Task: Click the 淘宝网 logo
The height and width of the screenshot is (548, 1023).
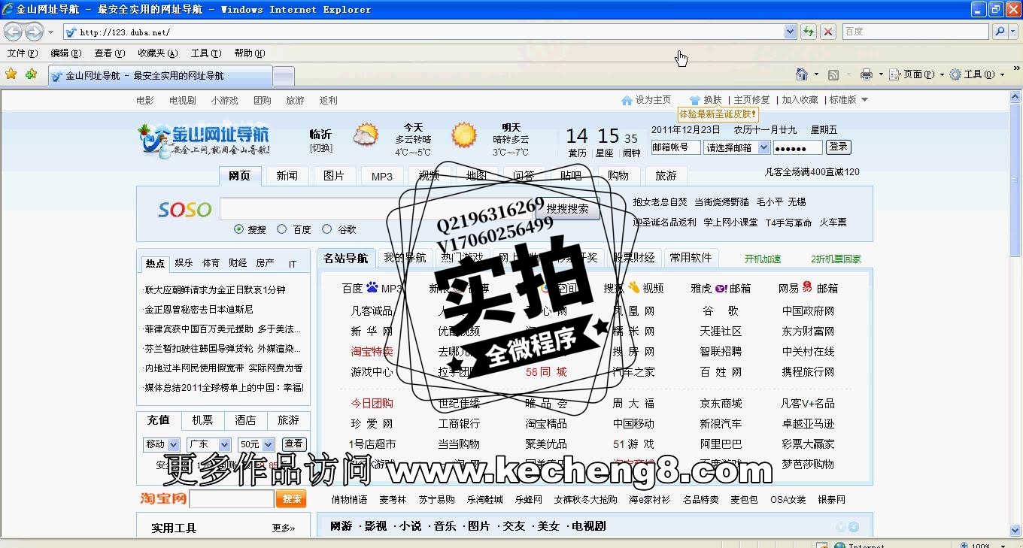Action: (163, 498)
